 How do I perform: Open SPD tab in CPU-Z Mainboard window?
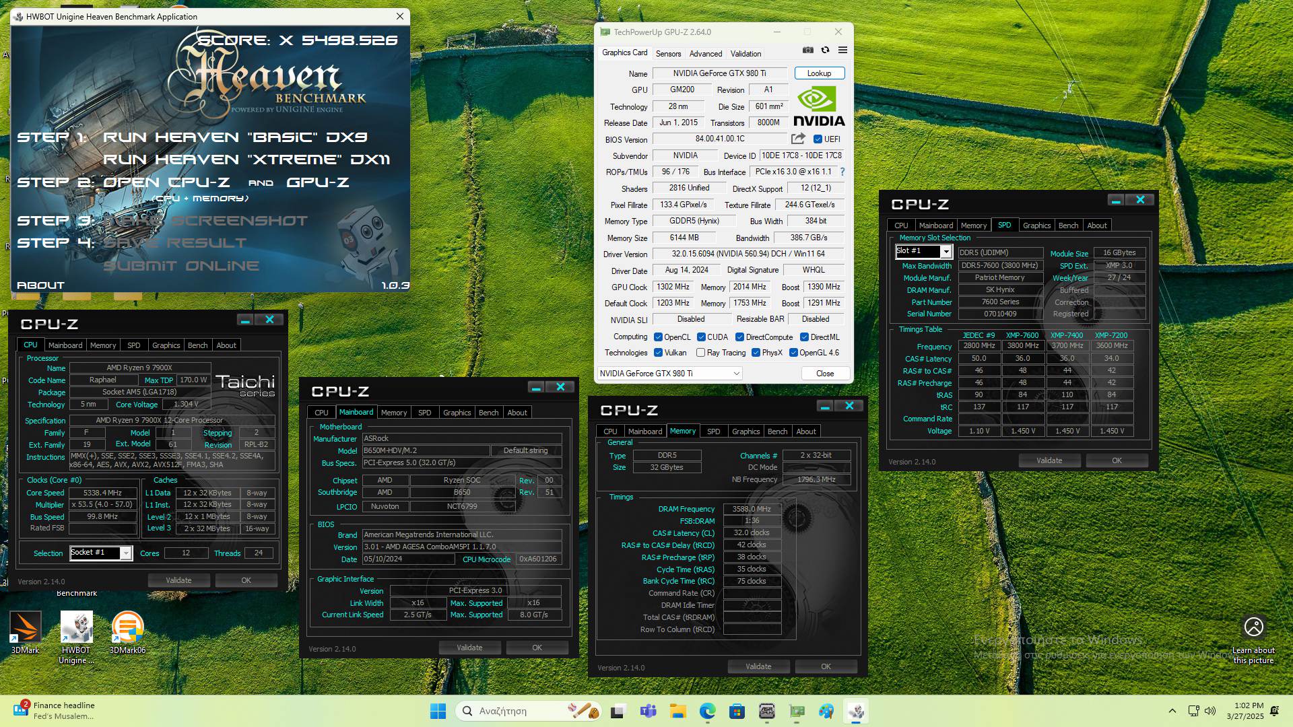tap(424, 413)
